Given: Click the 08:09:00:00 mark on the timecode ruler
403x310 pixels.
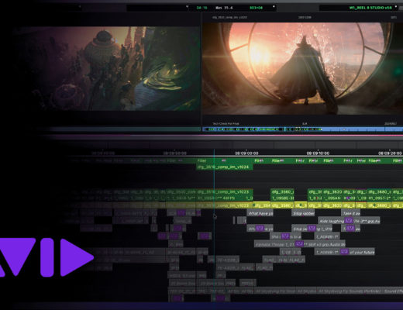Looking at the screenshot, I should (246, 153).
